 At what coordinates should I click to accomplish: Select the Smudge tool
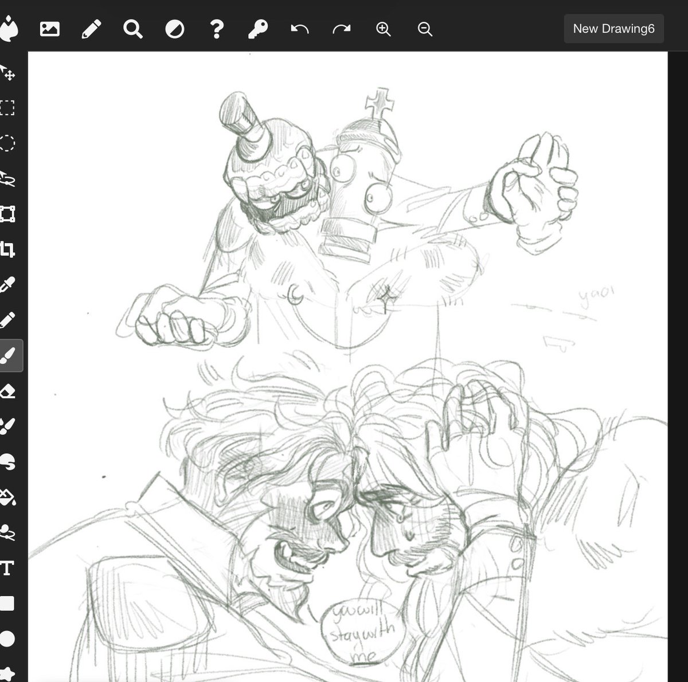pyautogui.click(x=7, y=462)
